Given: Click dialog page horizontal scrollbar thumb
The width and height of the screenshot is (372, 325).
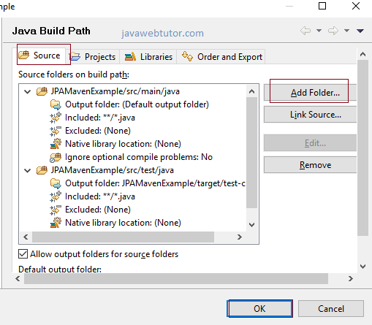Looking at the screenshot, I should click(x=176, y=278).
